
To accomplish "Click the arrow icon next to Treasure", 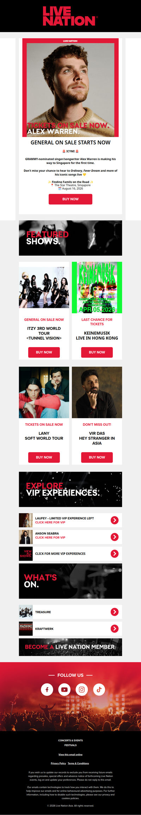I will tap(115, 612).
